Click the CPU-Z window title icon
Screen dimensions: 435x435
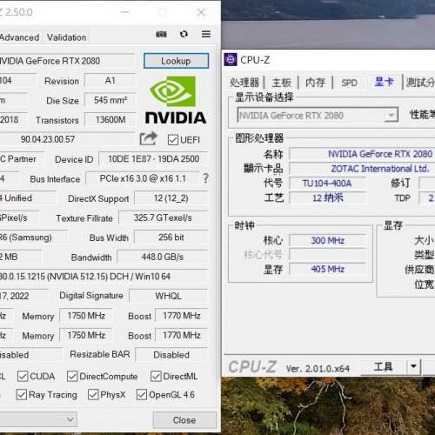pos(231,60)
